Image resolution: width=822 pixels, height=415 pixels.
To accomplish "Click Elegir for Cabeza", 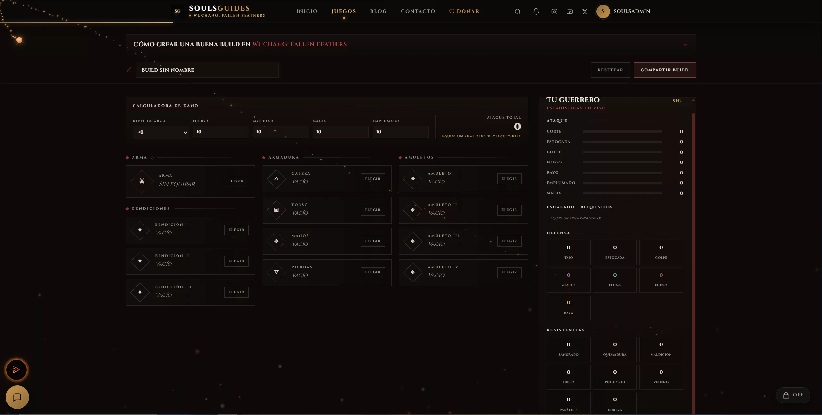I will (x=373, y=179).
